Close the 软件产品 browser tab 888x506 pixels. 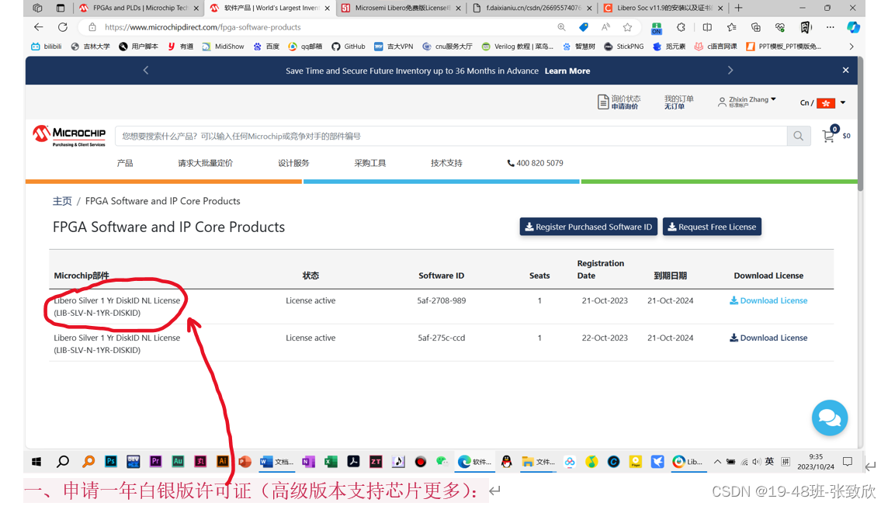pyautogui.click(x=328, y=8)
